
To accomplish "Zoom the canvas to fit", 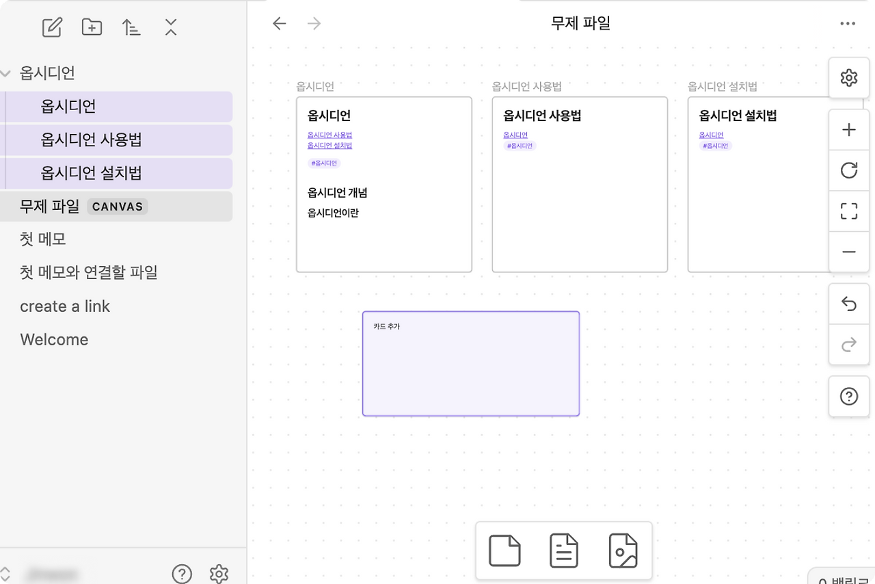I will coord(849,211).
